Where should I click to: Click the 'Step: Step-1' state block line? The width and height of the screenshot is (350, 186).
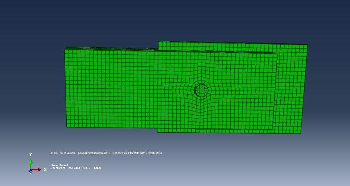pyautogui.click(x=60, y=165)
